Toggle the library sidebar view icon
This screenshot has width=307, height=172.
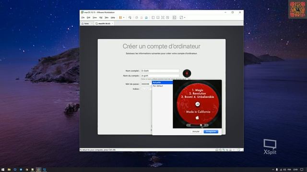tap(153, 18)
